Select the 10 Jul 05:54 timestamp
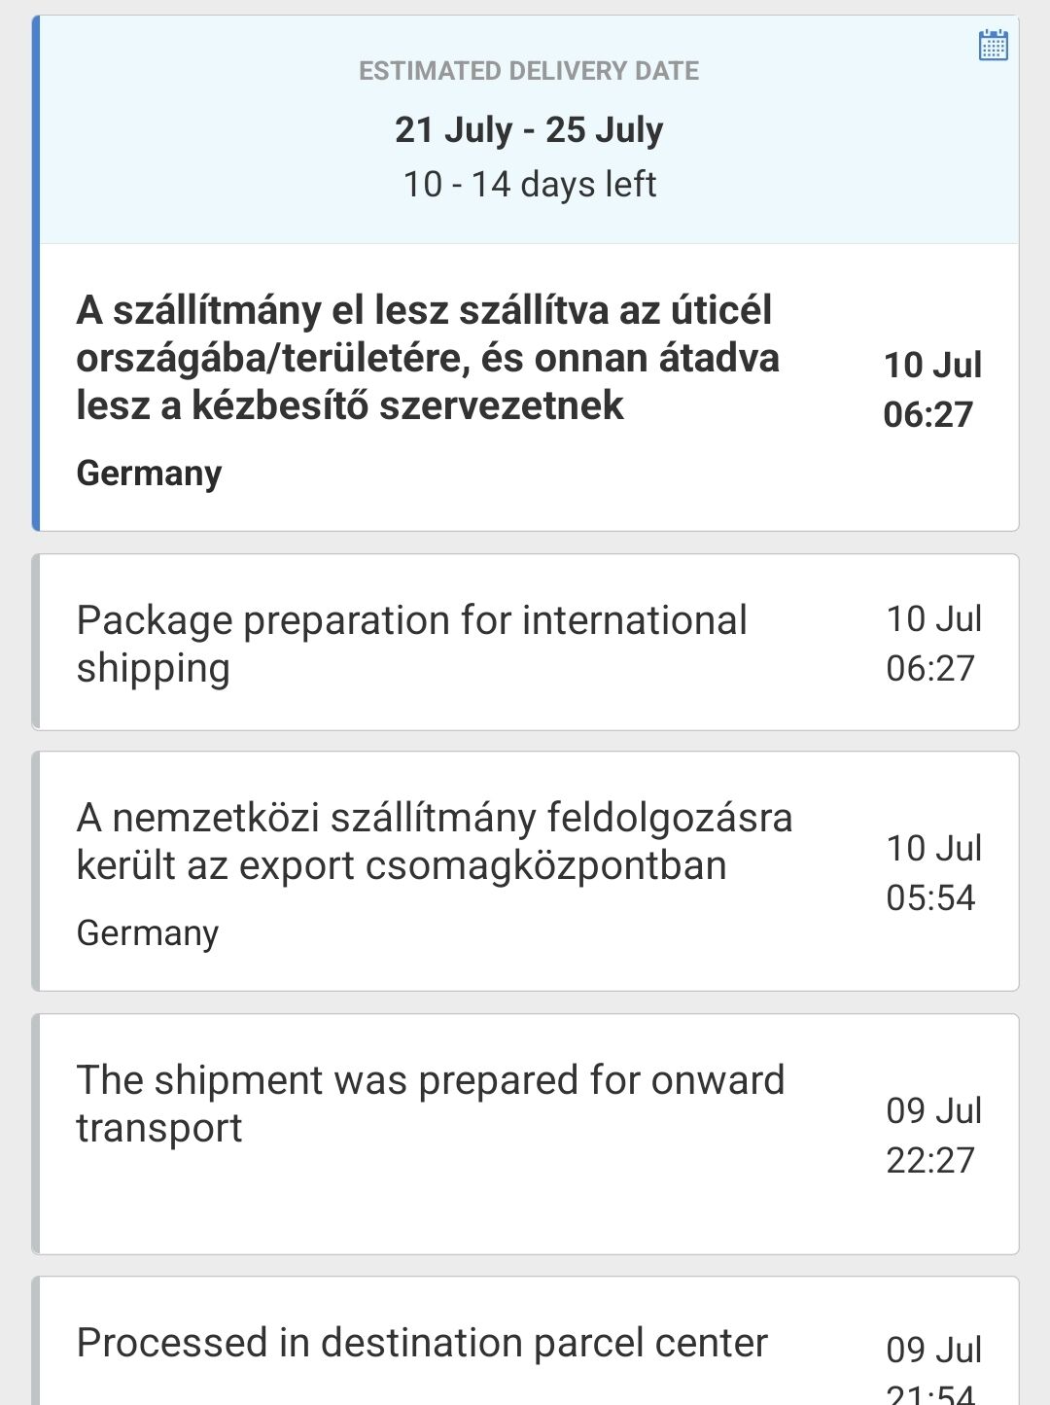1050x1405 pixels. [932, 872]
